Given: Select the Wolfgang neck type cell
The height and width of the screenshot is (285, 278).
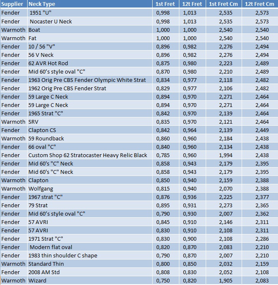Looking at the screenshot, I should pyautogui.click(x=90, y=188).
